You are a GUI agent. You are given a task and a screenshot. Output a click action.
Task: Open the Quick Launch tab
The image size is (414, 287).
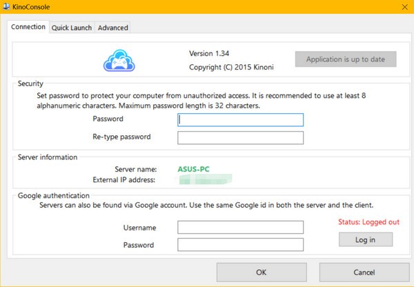[x=72, y=28]
